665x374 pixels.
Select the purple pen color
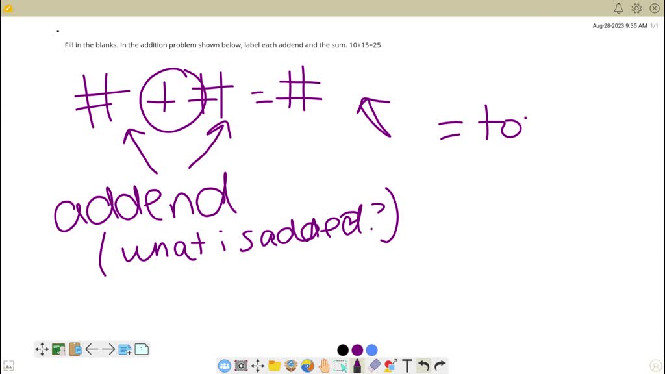[x=356, y=350]
